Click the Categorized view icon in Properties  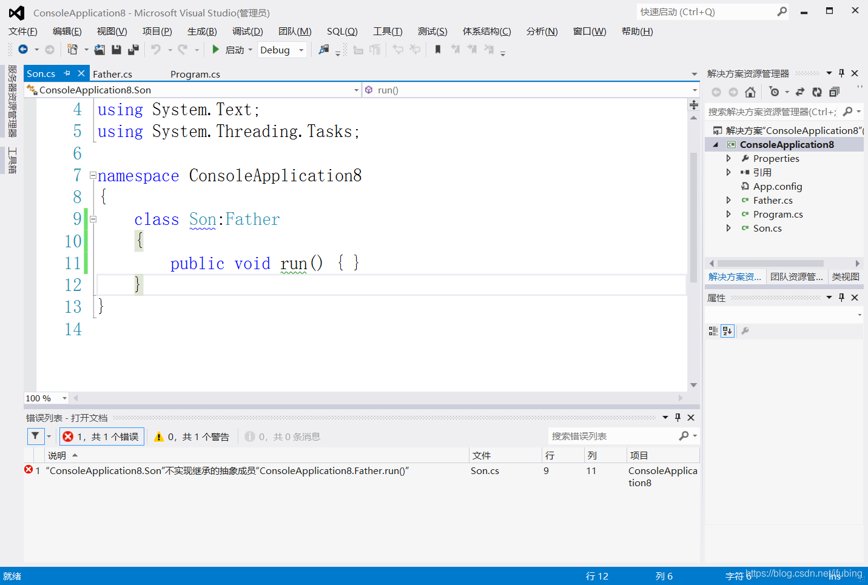click(713, 331)
